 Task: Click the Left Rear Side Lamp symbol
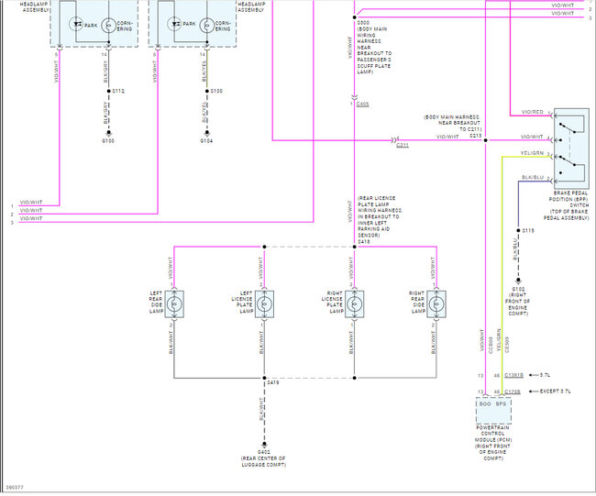coord(174,304)
